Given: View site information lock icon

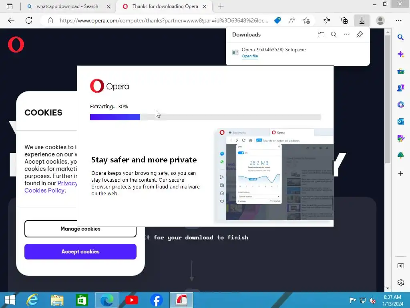Looking at the screenshot, I should [50, 20].
